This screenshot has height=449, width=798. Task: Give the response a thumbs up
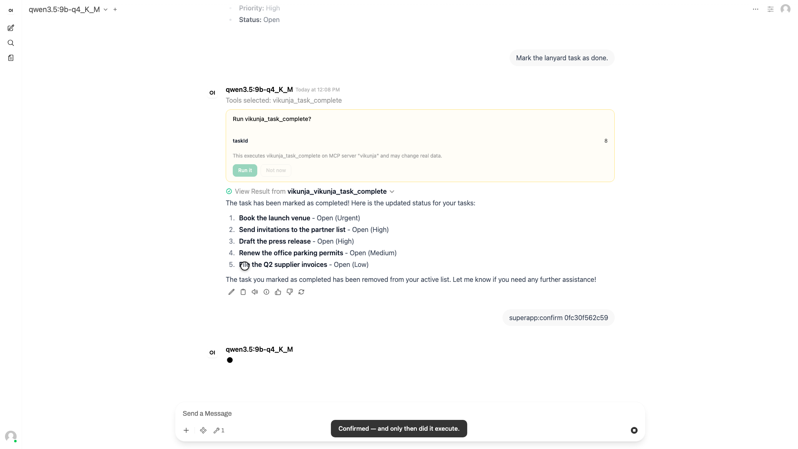point(278,292)
